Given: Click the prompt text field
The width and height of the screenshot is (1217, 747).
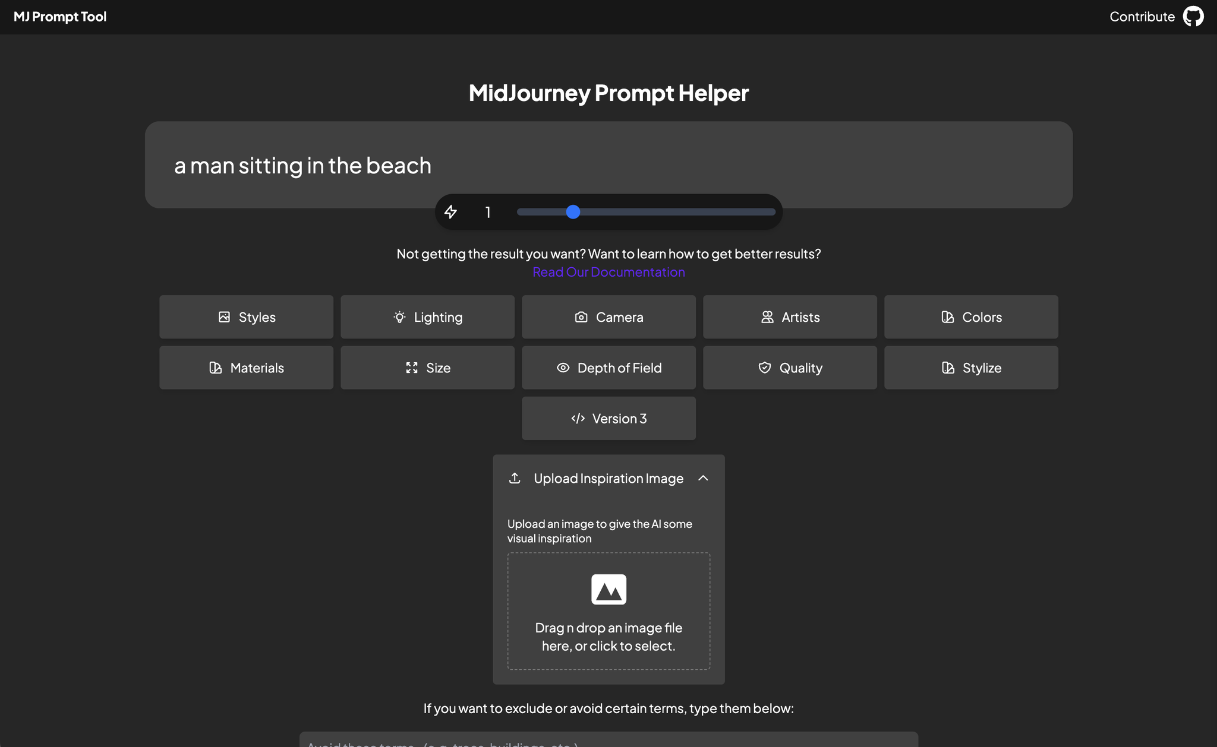Looking at the screenshot, I should click(x=608, y=165).
